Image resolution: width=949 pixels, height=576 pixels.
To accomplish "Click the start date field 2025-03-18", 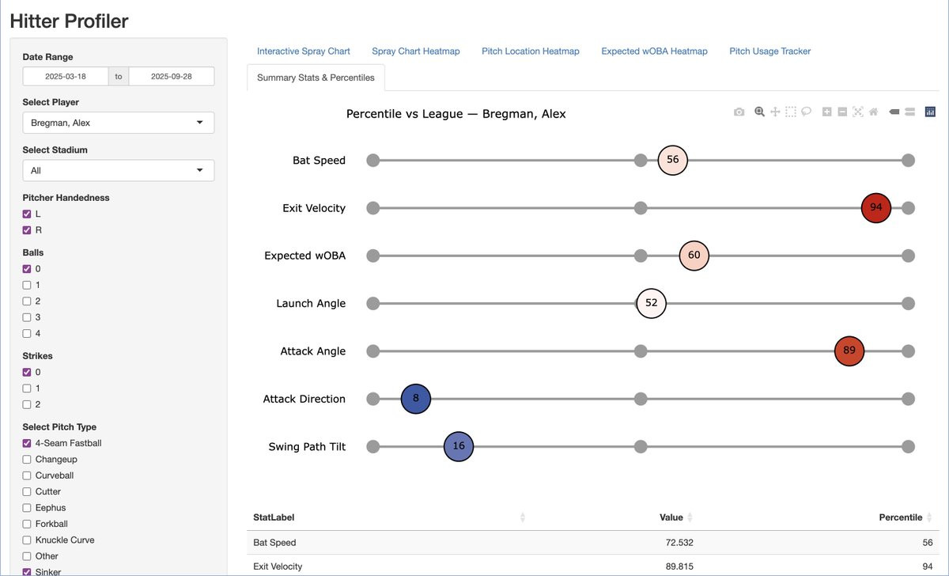I will [x=66, y=77].
